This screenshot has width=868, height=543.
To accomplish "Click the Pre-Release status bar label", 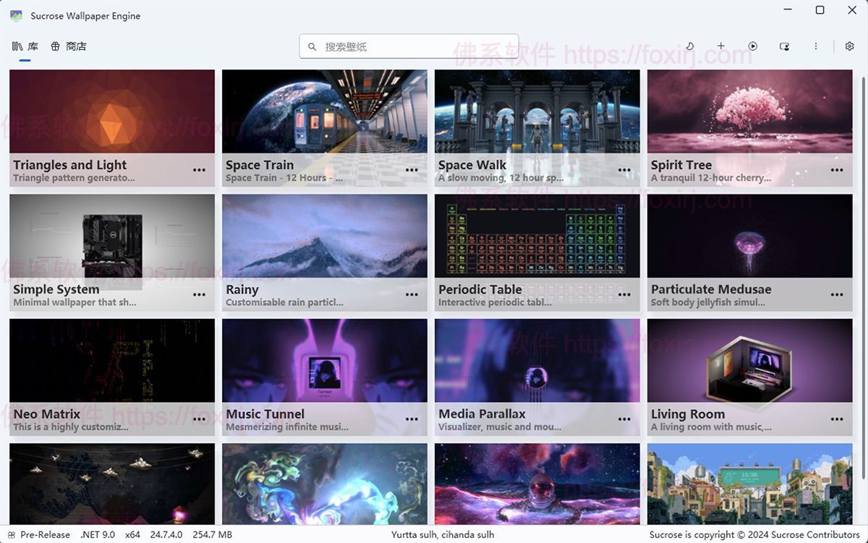I will 45,535.
